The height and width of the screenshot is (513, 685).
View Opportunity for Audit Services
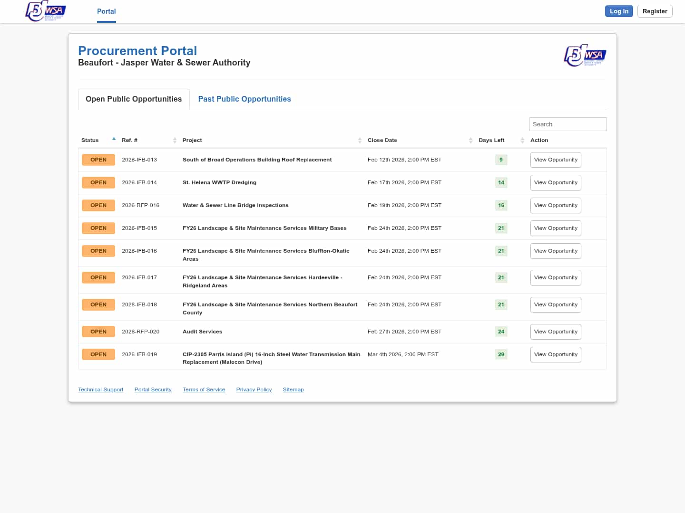click(556, 332)
